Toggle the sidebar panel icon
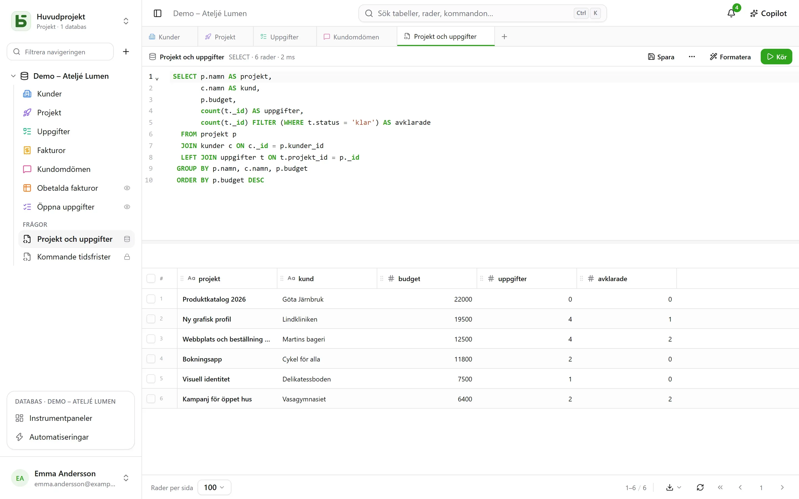799x499 pixels. [x=158, y=14]
